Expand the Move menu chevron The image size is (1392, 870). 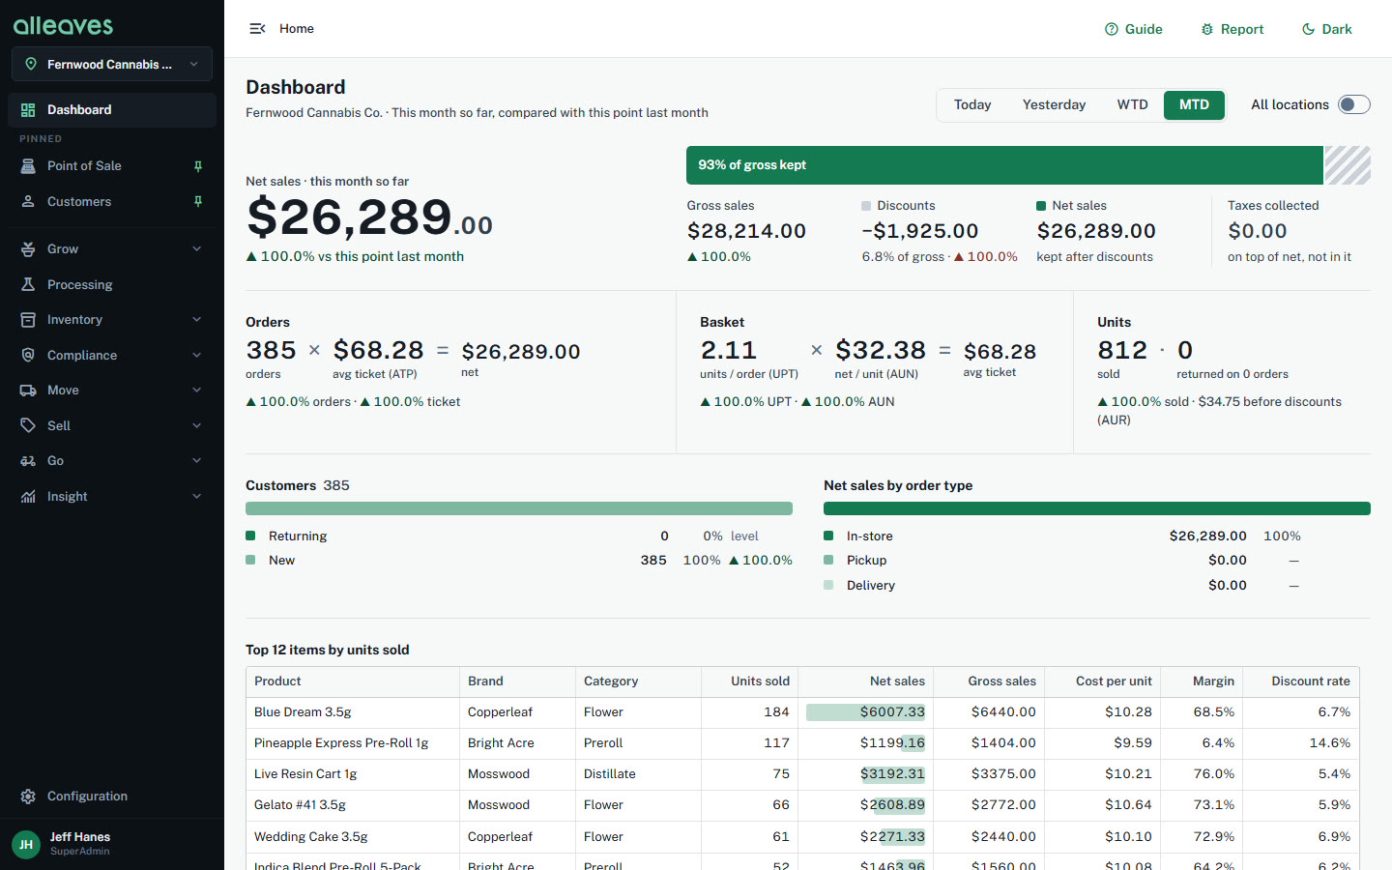tap(197, 391)
